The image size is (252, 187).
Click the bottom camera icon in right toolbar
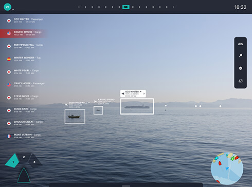pos(241,81)
